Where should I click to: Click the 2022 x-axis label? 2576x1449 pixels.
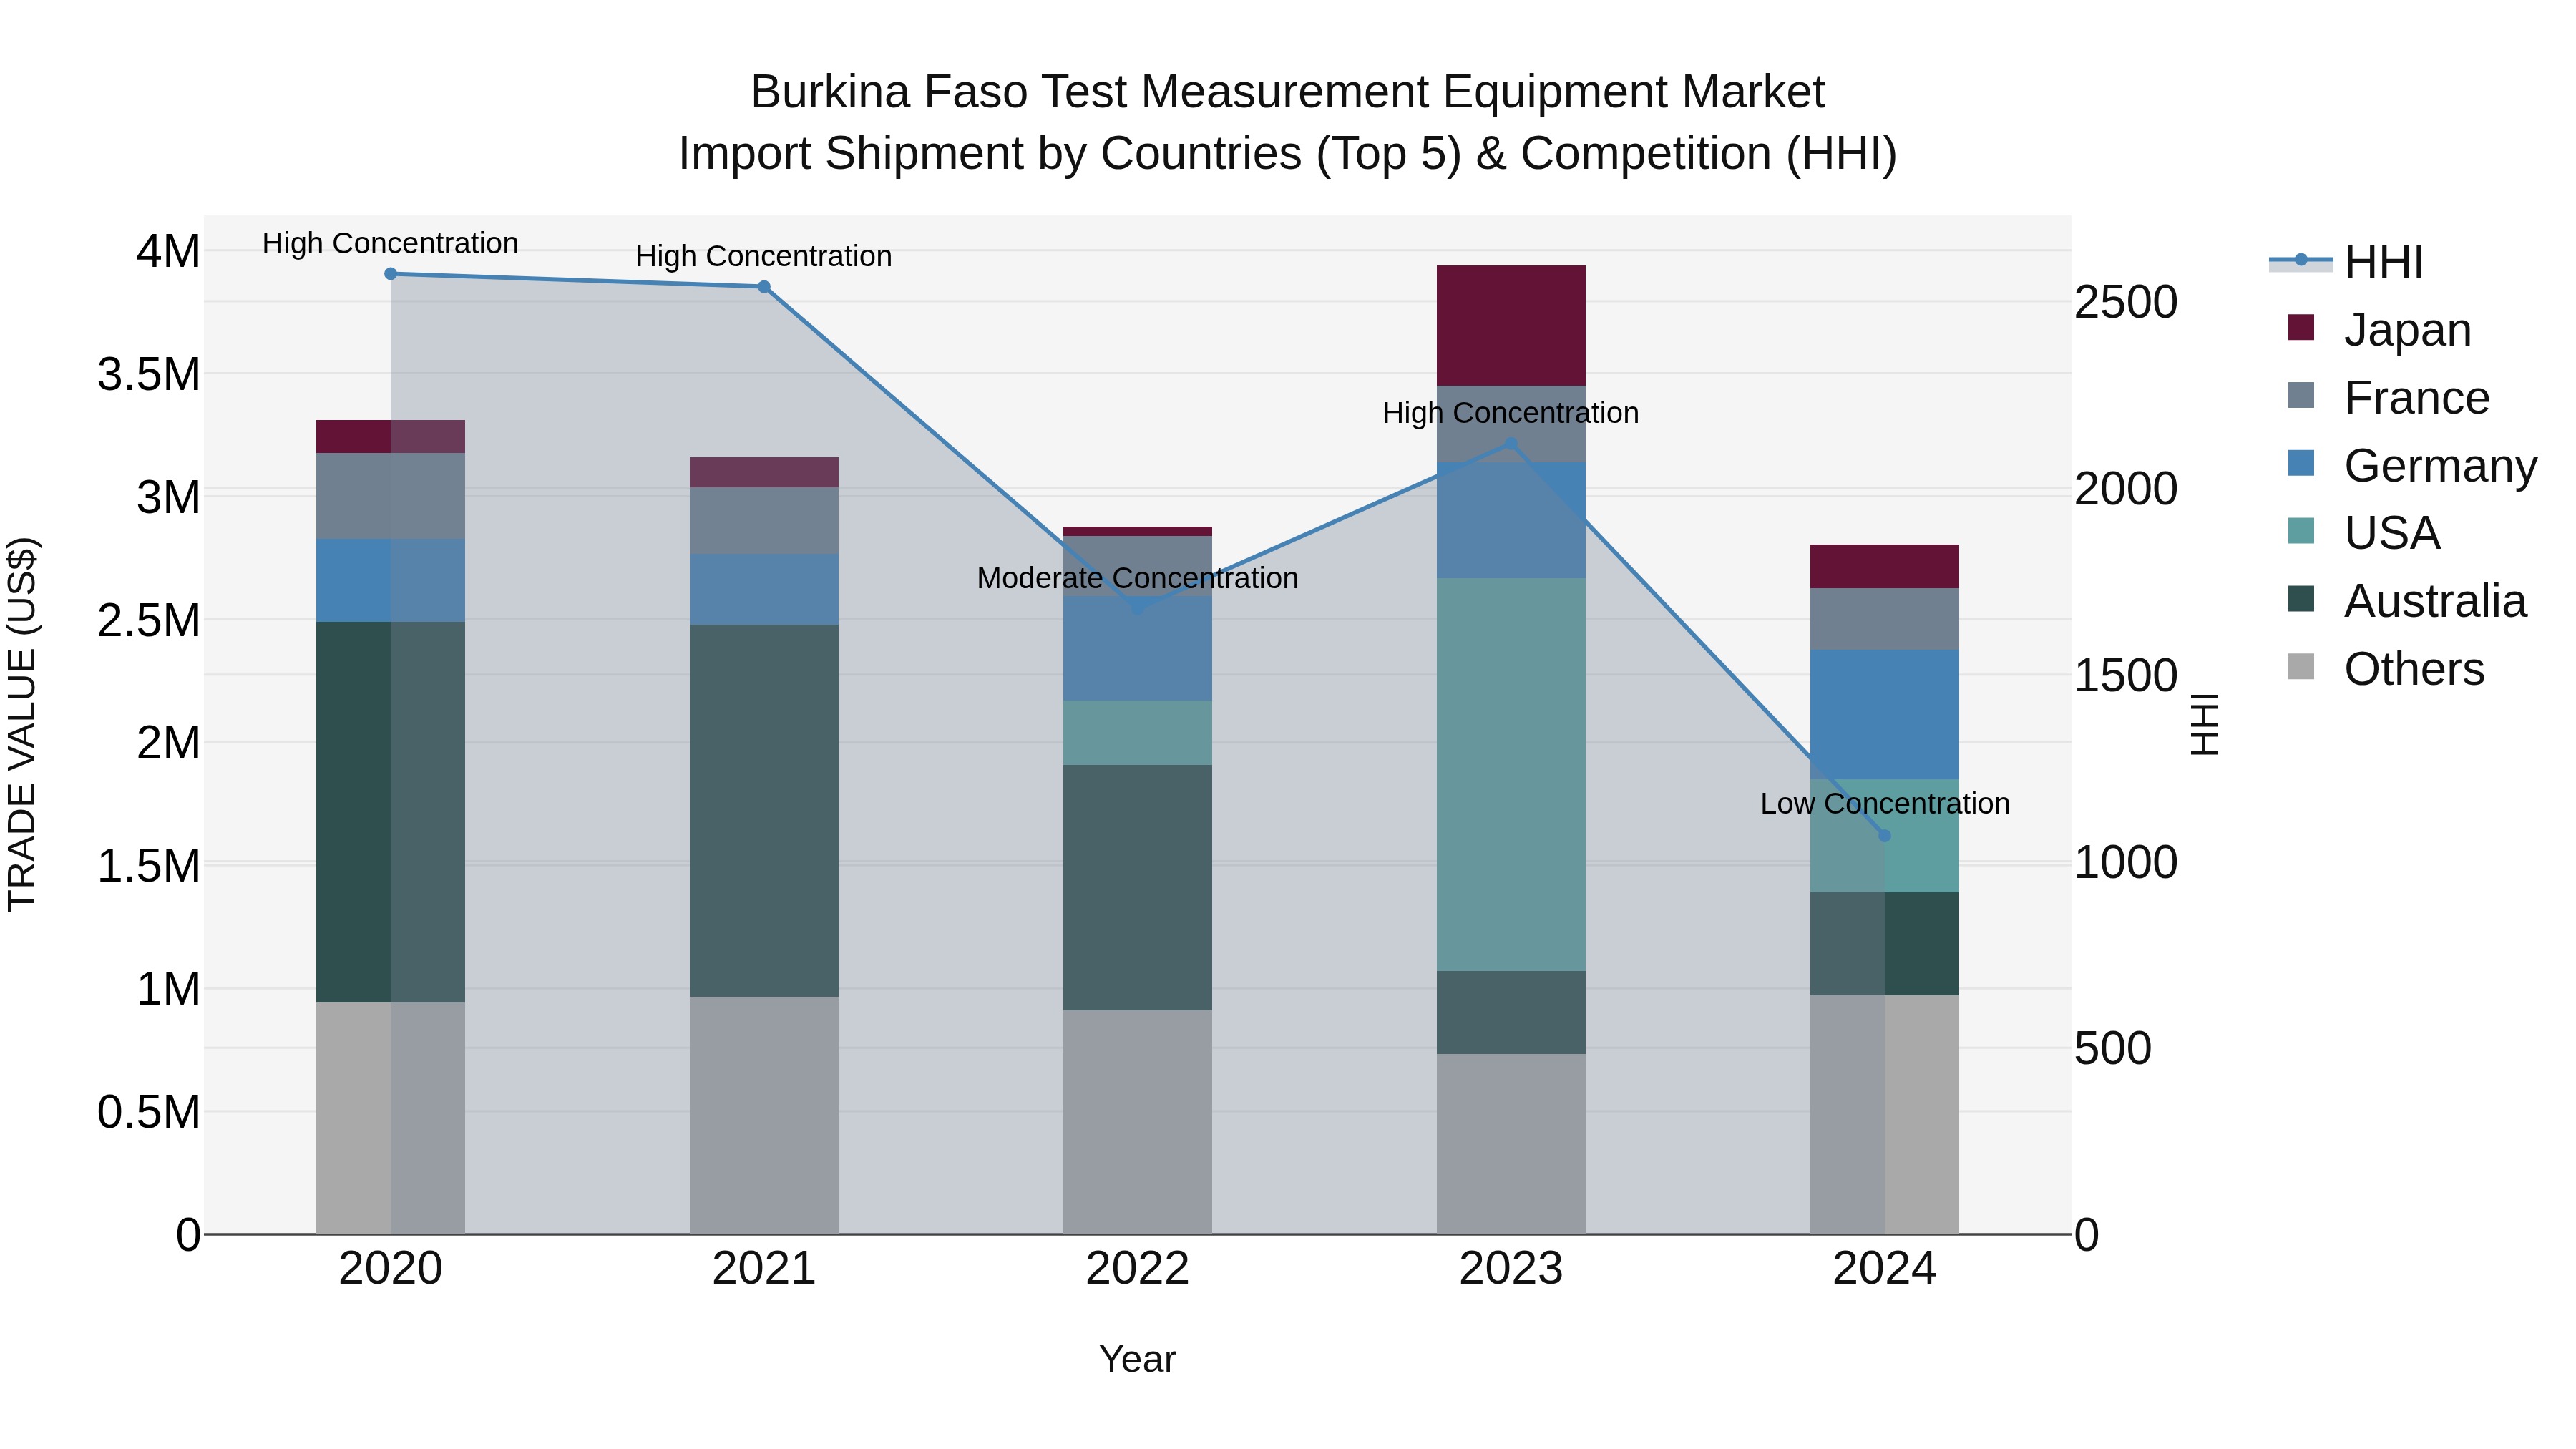1137,1268
